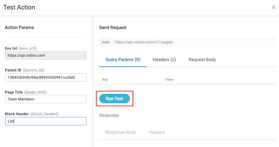Screen dimensions: 279x147
Task: Click into the Block Header field
Action: 46,121
